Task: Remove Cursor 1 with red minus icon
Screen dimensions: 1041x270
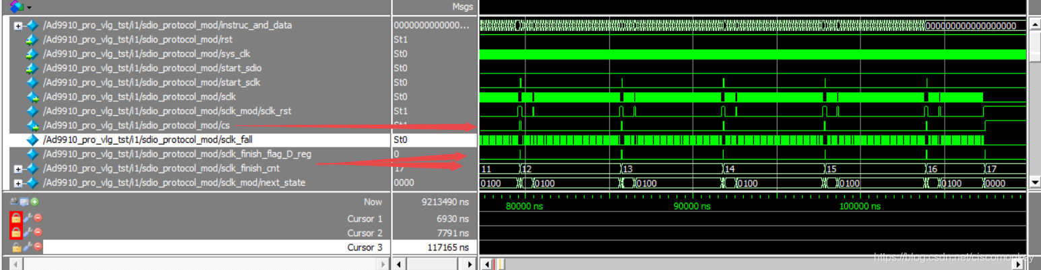Action: [38, 218]
